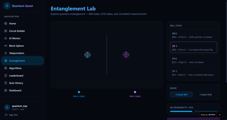Image resolution: width=227 pixels, height=120 pixels.
Task: Click the user avatar icon beside quantum_exp
Action: (7, 107)
